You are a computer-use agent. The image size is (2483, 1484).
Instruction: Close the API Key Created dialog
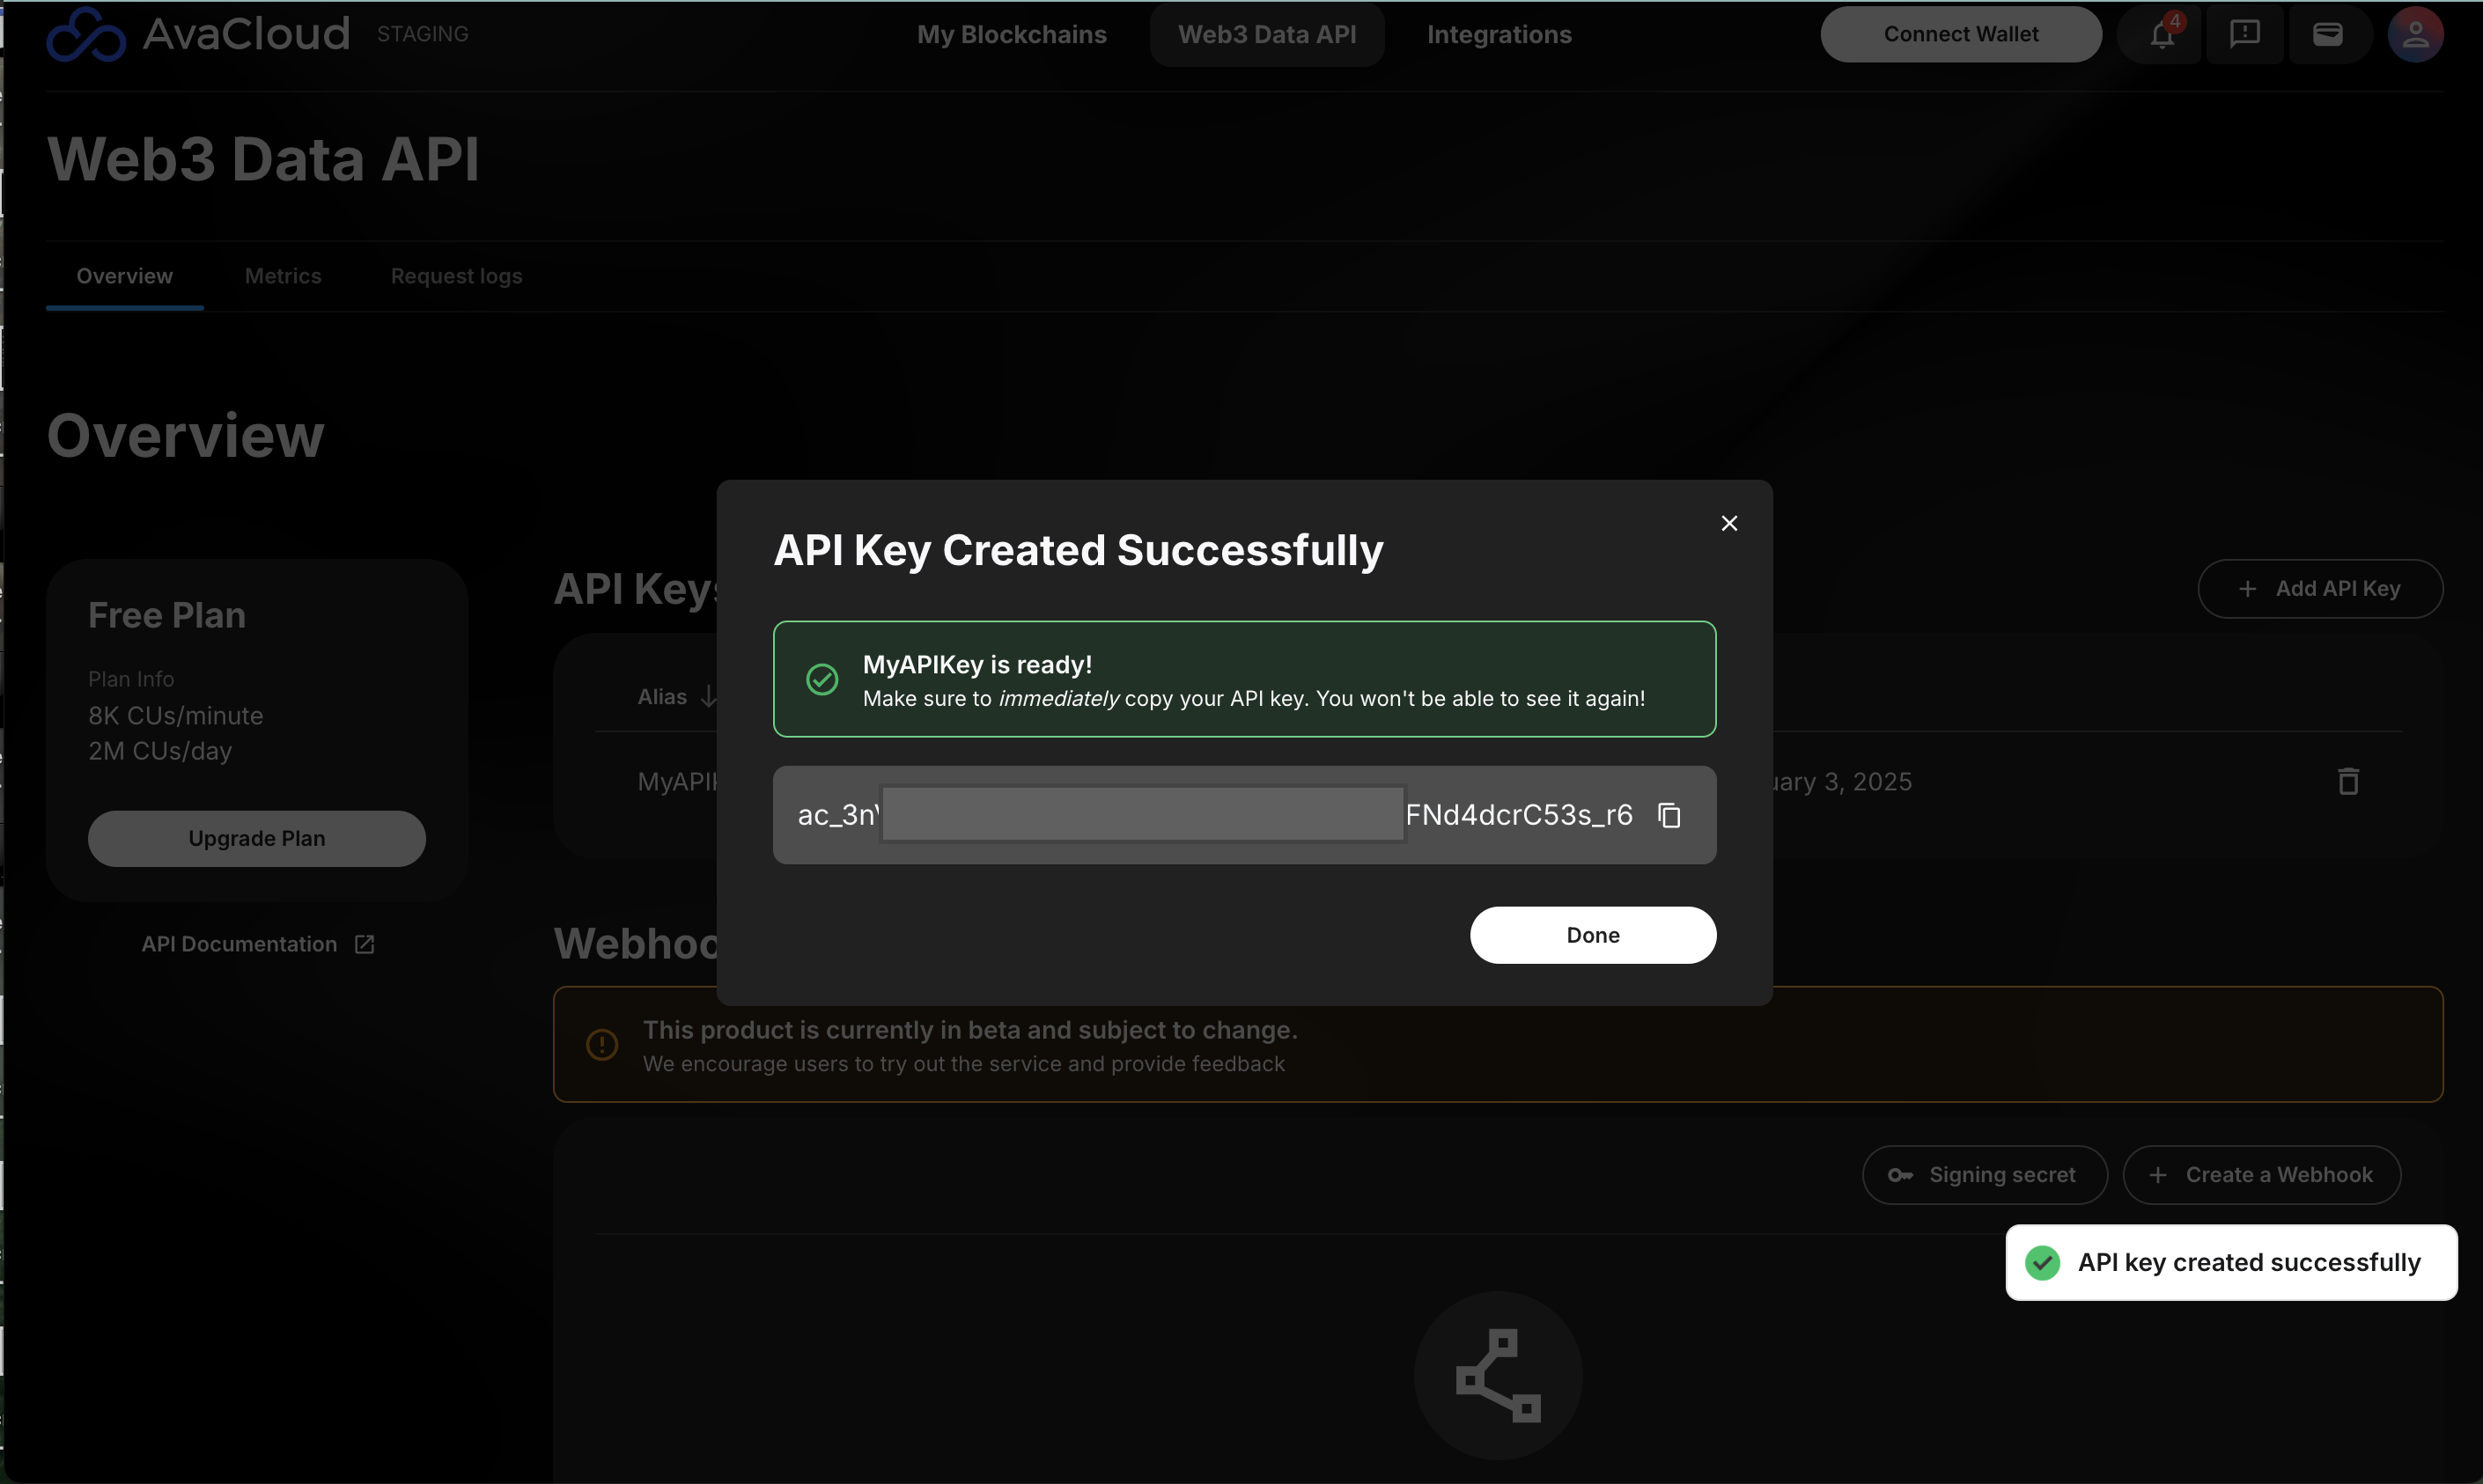(x=1728, y=523)
